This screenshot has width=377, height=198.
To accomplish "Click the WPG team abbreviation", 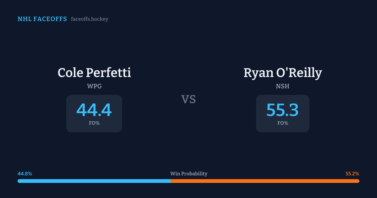I will [x=94, y=86].
